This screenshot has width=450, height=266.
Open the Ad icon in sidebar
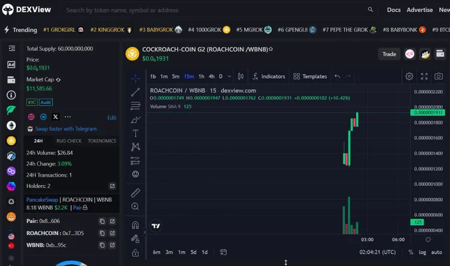pos(11,65)
